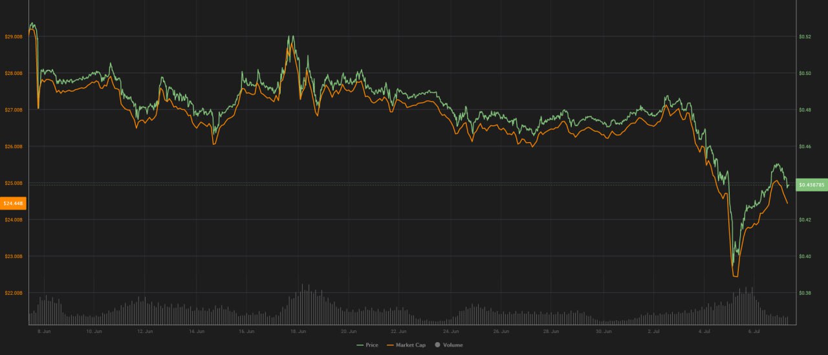Click the $0.38 price axis label
This screenshot has width=828, height=355.
coord(805,293)
